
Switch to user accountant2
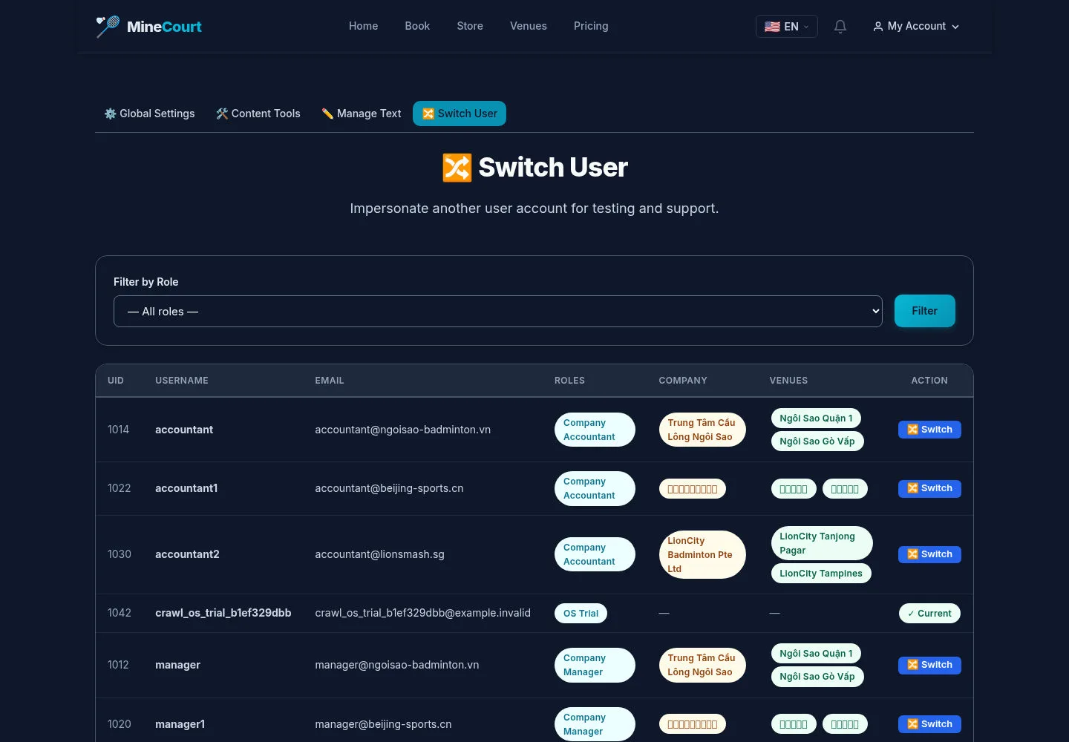tap(929, 554)
